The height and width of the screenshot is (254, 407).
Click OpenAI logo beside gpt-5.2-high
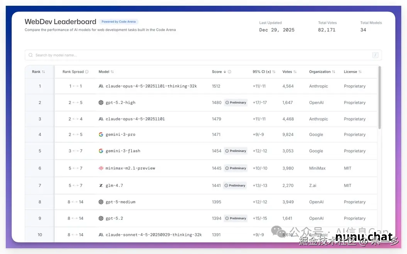click(x=101, y=103)
